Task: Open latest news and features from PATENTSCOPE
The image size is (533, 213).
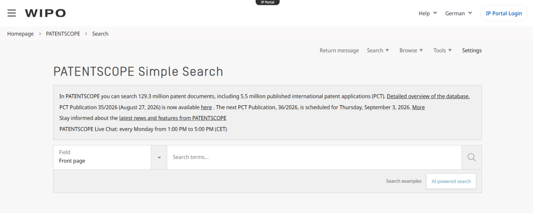Action: [x=173, y=118]
